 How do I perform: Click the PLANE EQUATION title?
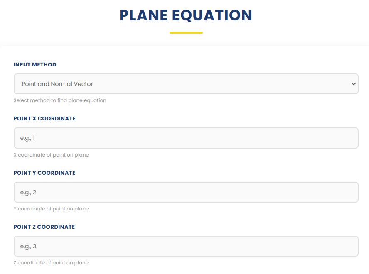[185, 15]
